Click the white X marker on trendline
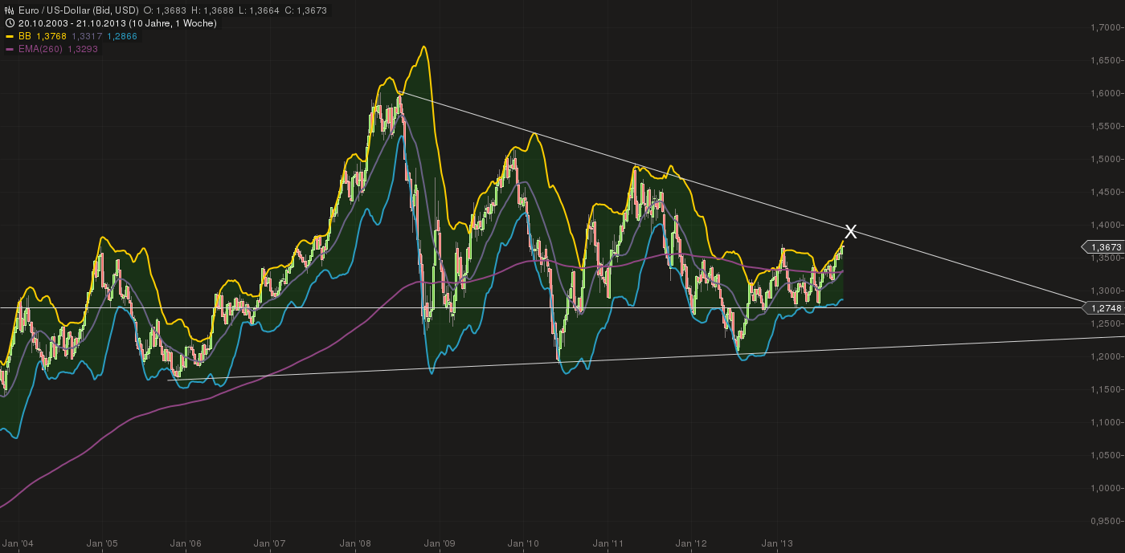Image resolution: width=1125 pixels, height=553 pixels. [x=850, y=232]
